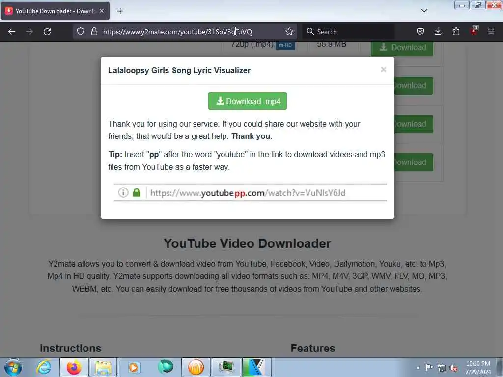Click the green Download .mp4 button
Image resolution: width=503 pixels, height=377 pixels.
coord(248,101)
